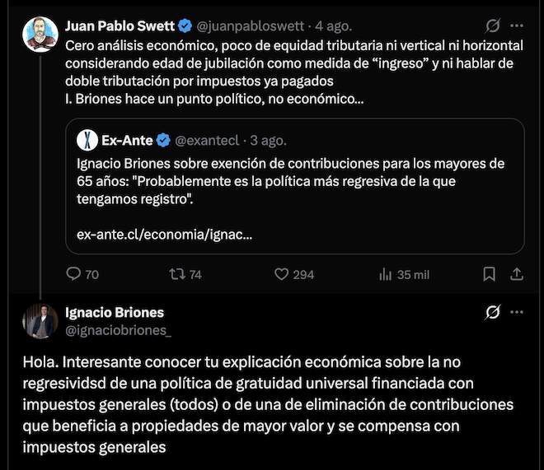Open Grok icon on Briones's tweet
The height and width of the screenshot is (470, 544).
[x=493, y=312]
